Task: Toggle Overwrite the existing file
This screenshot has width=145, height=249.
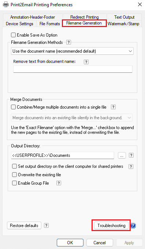Action: (x=15, y=175)
